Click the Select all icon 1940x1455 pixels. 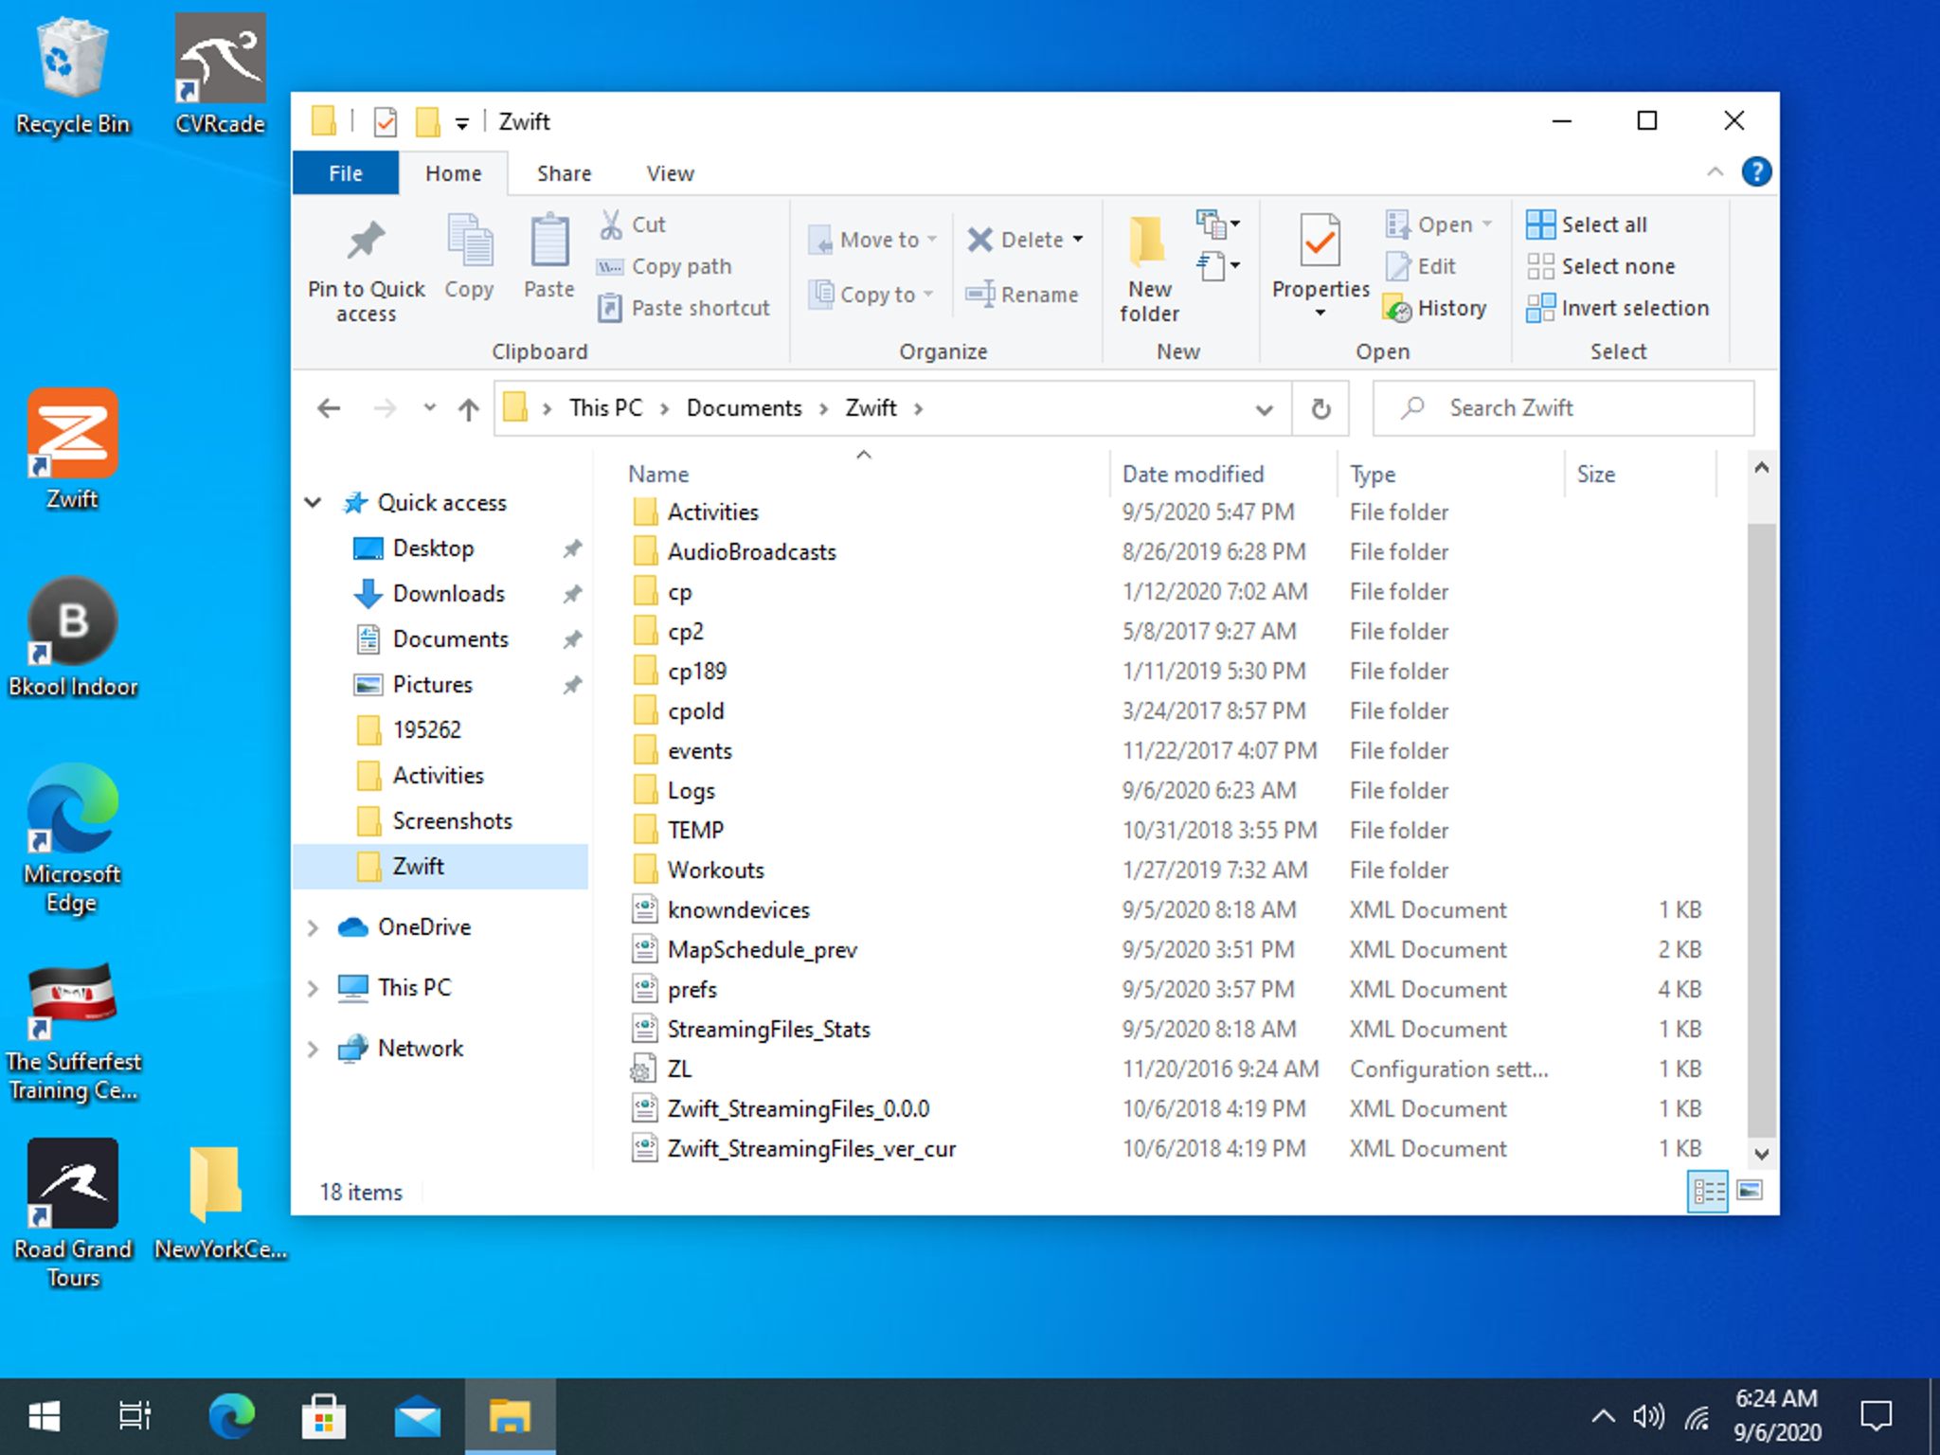click(1540, 225)
